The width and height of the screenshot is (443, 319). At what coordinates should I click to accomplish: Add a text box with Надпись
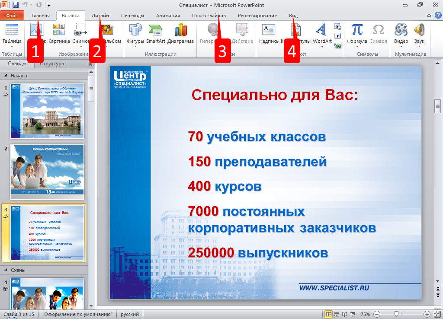tap(269, 34)
